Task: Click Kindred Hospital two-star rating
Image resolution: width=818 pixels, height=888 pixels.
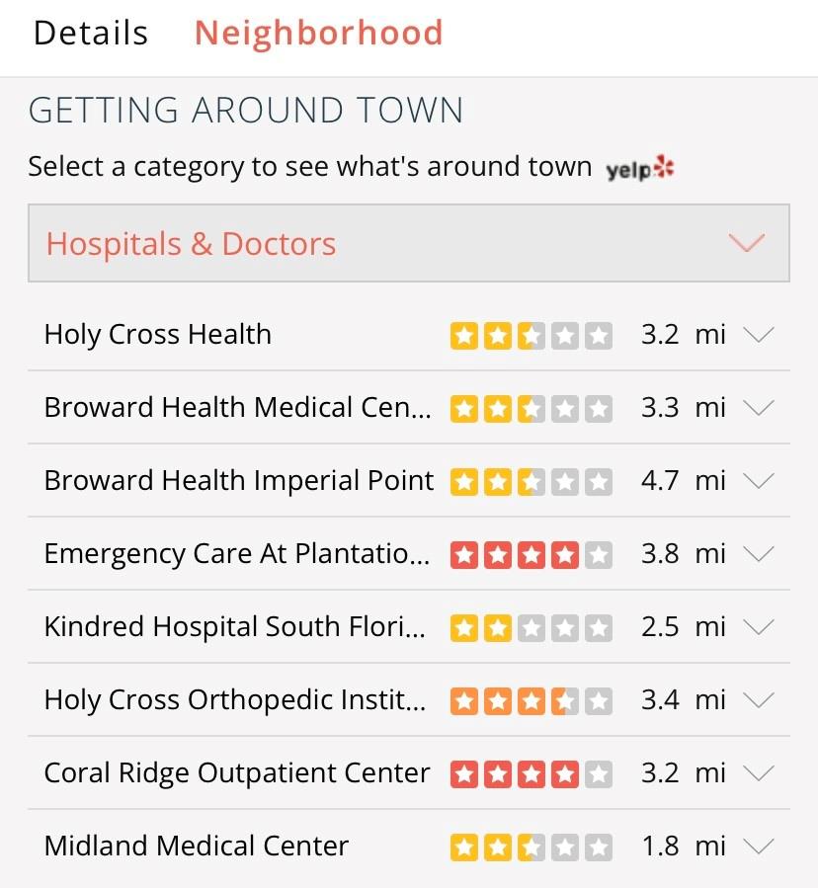Action: coord(532,628)
